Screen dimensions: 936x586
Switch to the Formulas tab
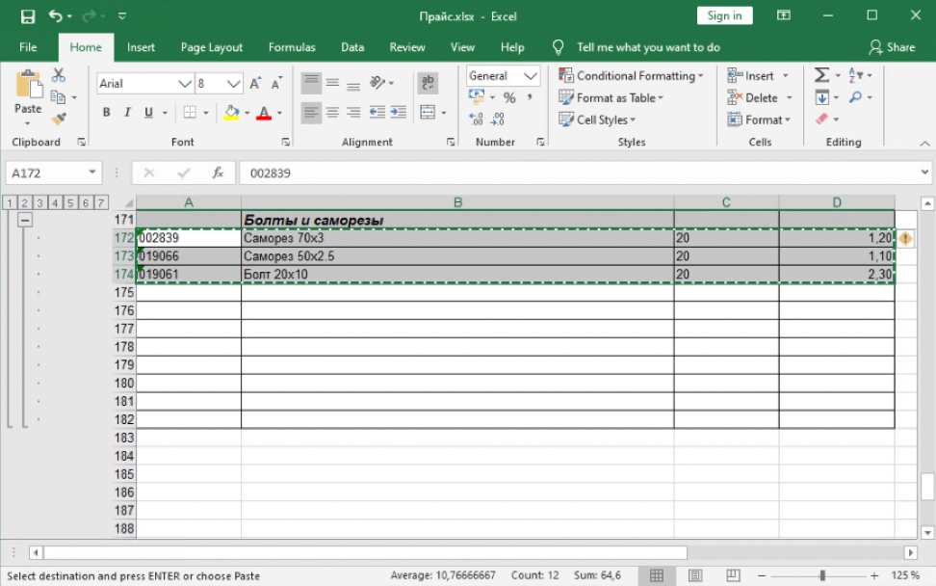pos(291,47)
